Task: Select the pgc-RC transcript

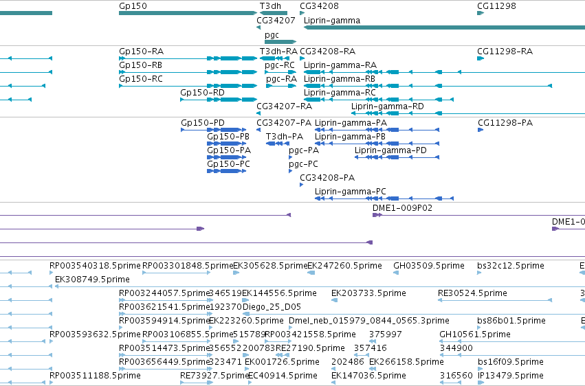Action: coord(280,72)
